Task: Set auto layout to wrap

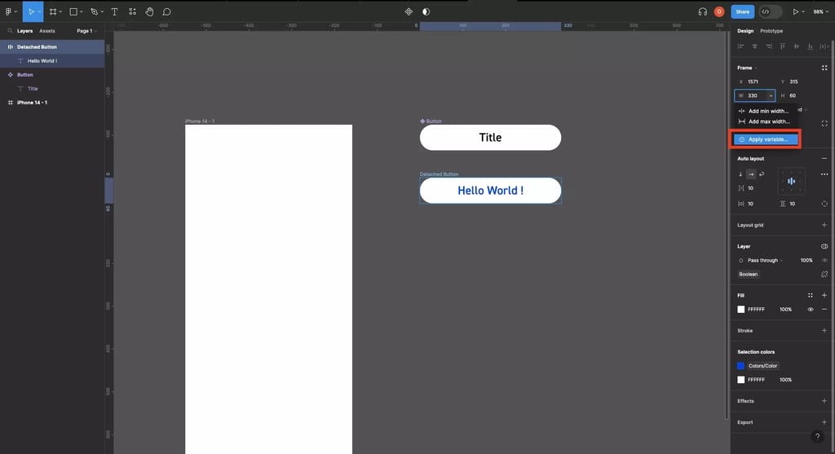Action: [x=762, y=174]
